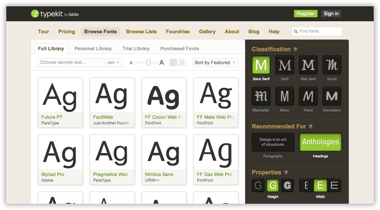Choose regular width E icon
The width and height of the screenshot is (380, 210).
click(320, 186)
